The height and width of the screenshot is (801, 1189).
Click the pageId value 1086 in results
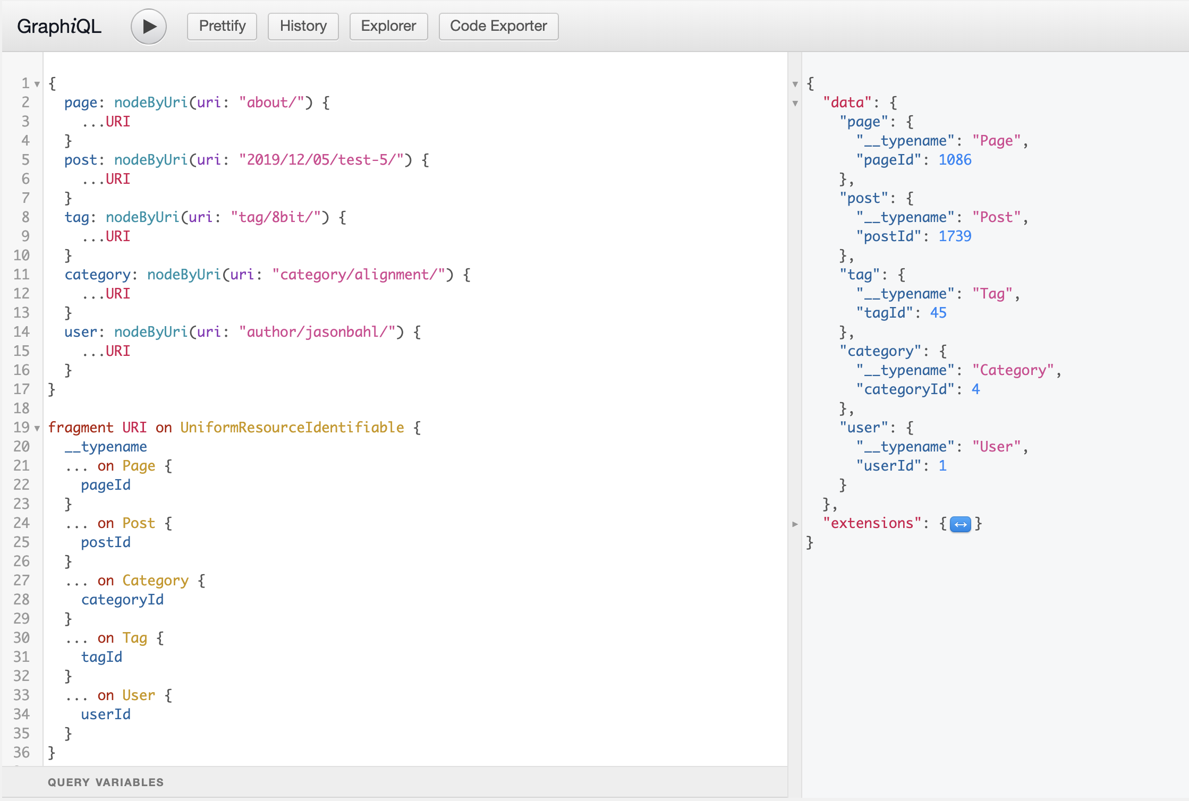pos(955,160)
